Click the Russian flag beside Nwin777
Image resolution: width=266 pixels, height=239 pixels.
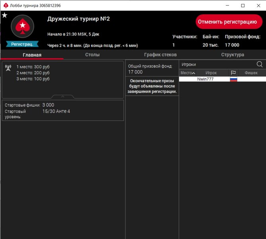coord(233,79)
